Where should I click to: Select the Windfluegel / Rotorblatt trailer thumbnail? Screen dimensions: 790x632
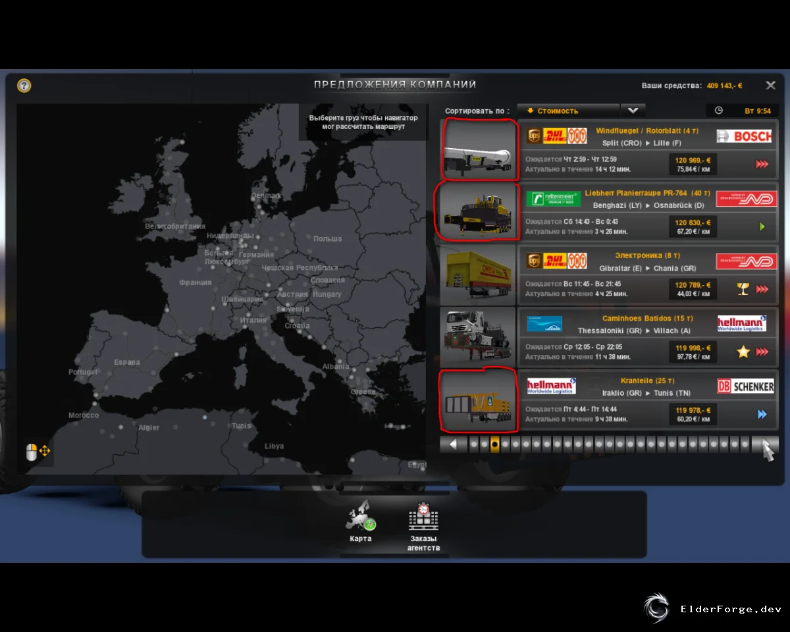(479, 149)
